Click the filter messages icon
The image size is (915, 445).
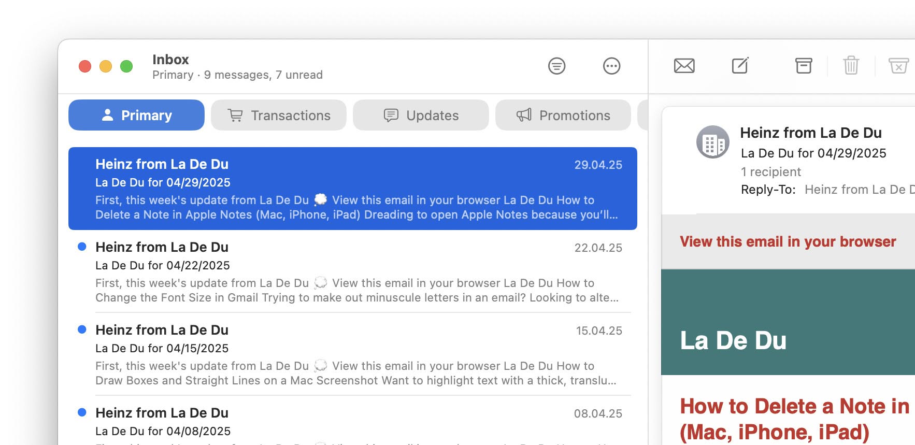point(557,66)
